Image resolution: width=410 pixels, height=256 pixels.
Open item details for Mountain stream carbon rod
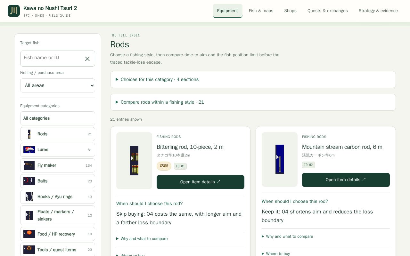(x=346, y=180)
